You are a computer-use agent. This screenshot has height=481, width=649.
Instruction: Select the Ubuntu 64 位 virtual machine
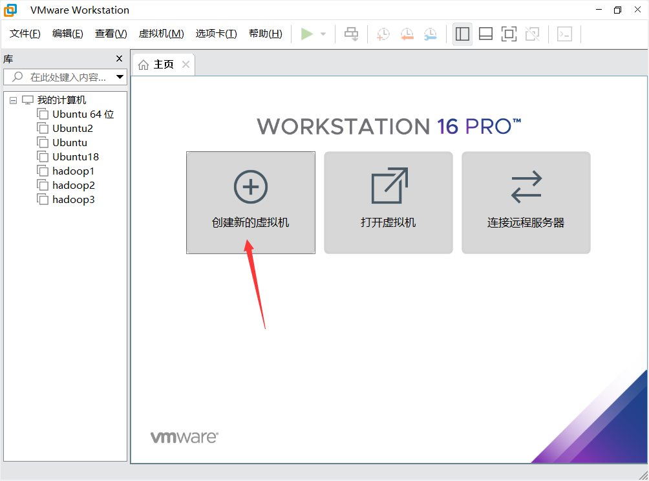(x=83, y=114)
